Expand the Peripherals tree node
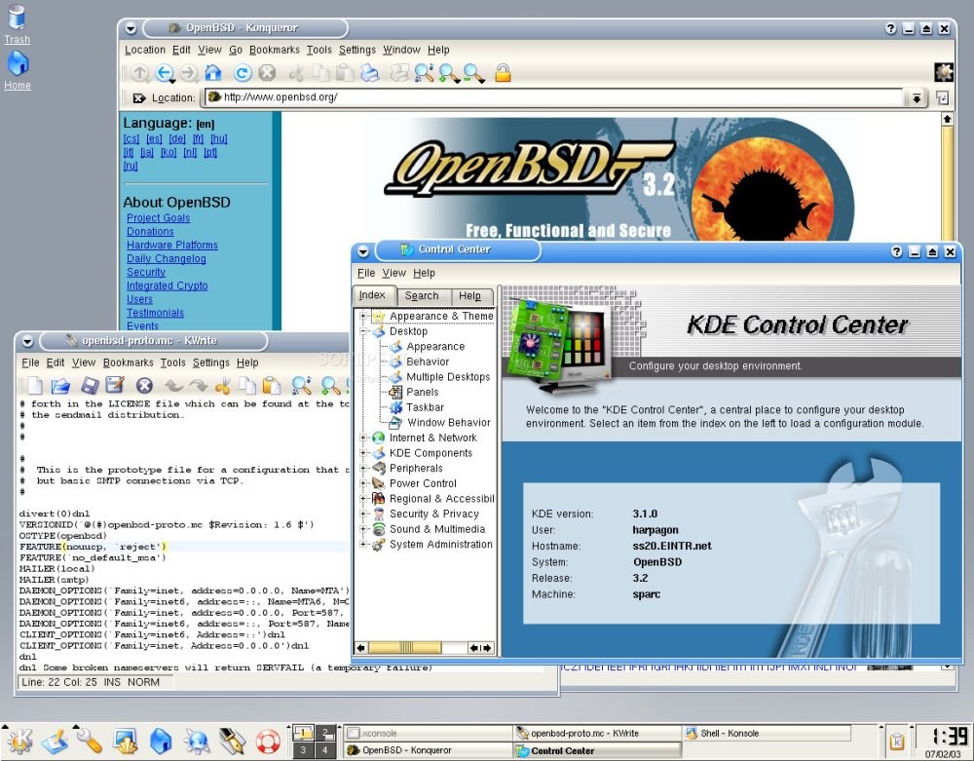The height and width of the screenshot is (761, 974). tap(363, 469)
